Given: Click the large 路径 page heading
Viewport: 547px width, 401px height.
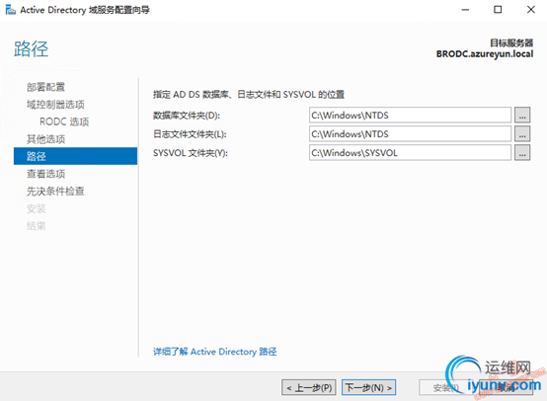Looking at the screenshot, I should [31, 48].
